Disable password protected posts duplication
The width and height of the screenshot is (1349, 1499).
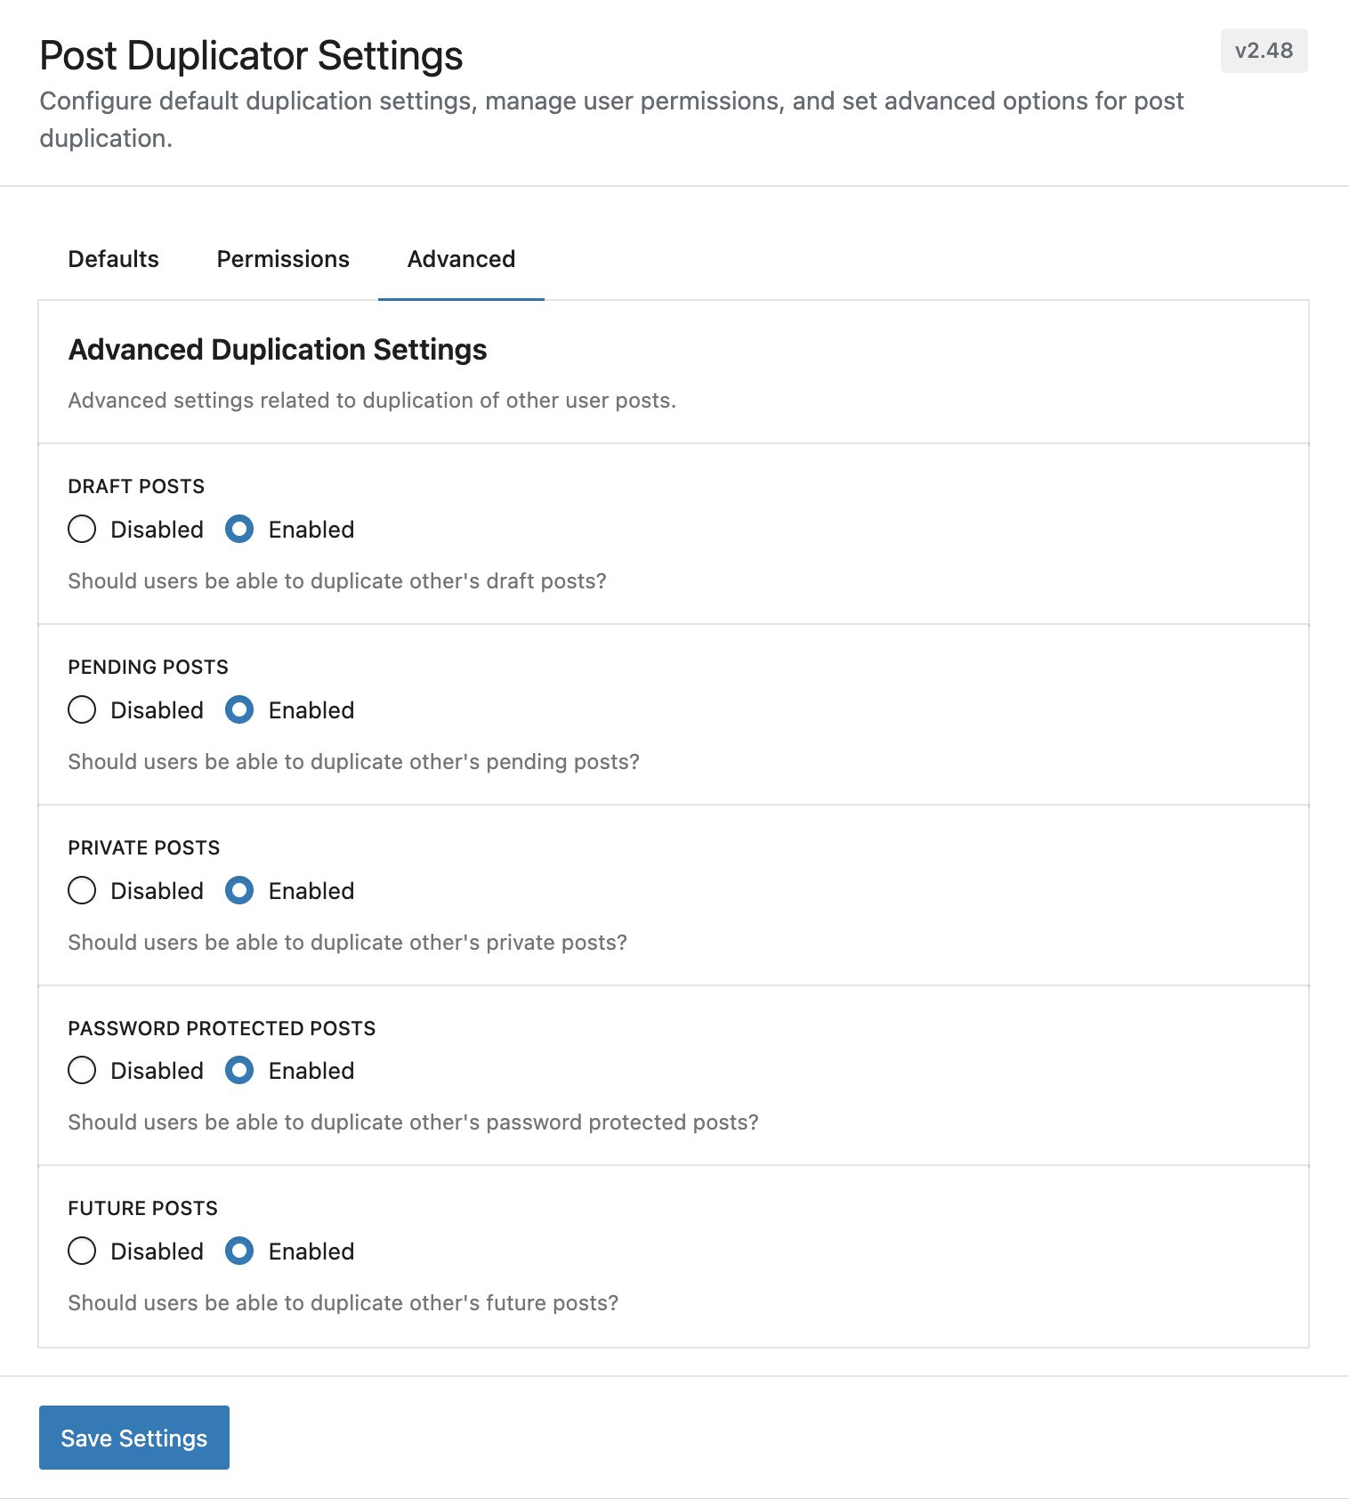[x=82, y=1070]
